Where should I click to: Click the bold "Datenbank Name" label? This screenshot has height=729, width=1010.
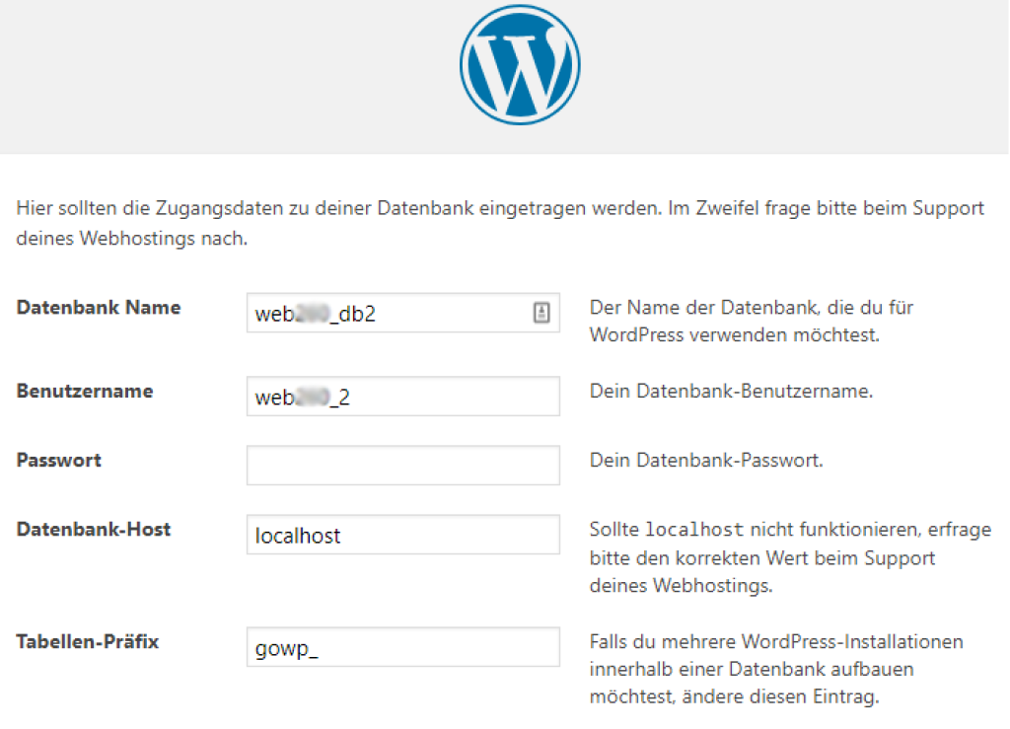click(x=99, y=308)
